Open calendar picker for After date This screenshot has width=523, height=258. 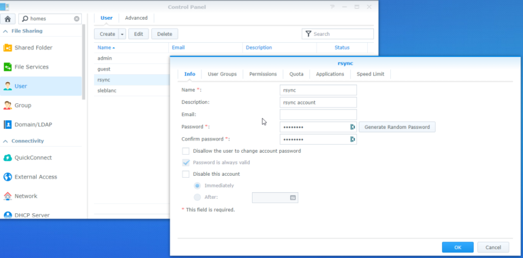click(293, 198)
